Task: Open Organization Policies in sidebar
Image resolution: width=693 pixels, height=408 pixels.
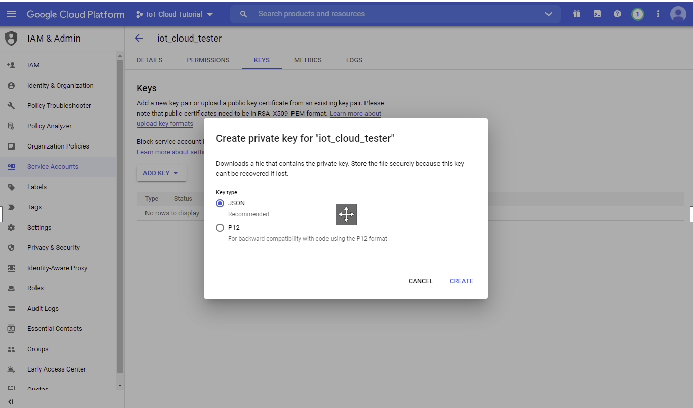Action: (x=58, y=146)
